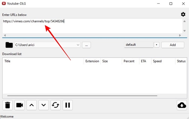Move selected item up with arrow
The width and height of the screenshot is (189, 119).
(32, 105)
